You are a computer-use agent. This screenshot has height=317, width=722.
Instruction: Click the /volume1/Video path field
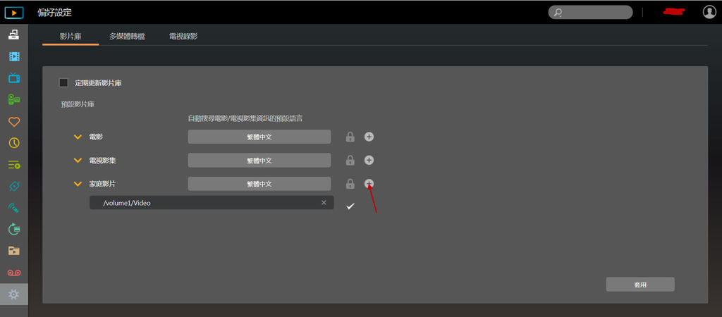click(212, 202)
